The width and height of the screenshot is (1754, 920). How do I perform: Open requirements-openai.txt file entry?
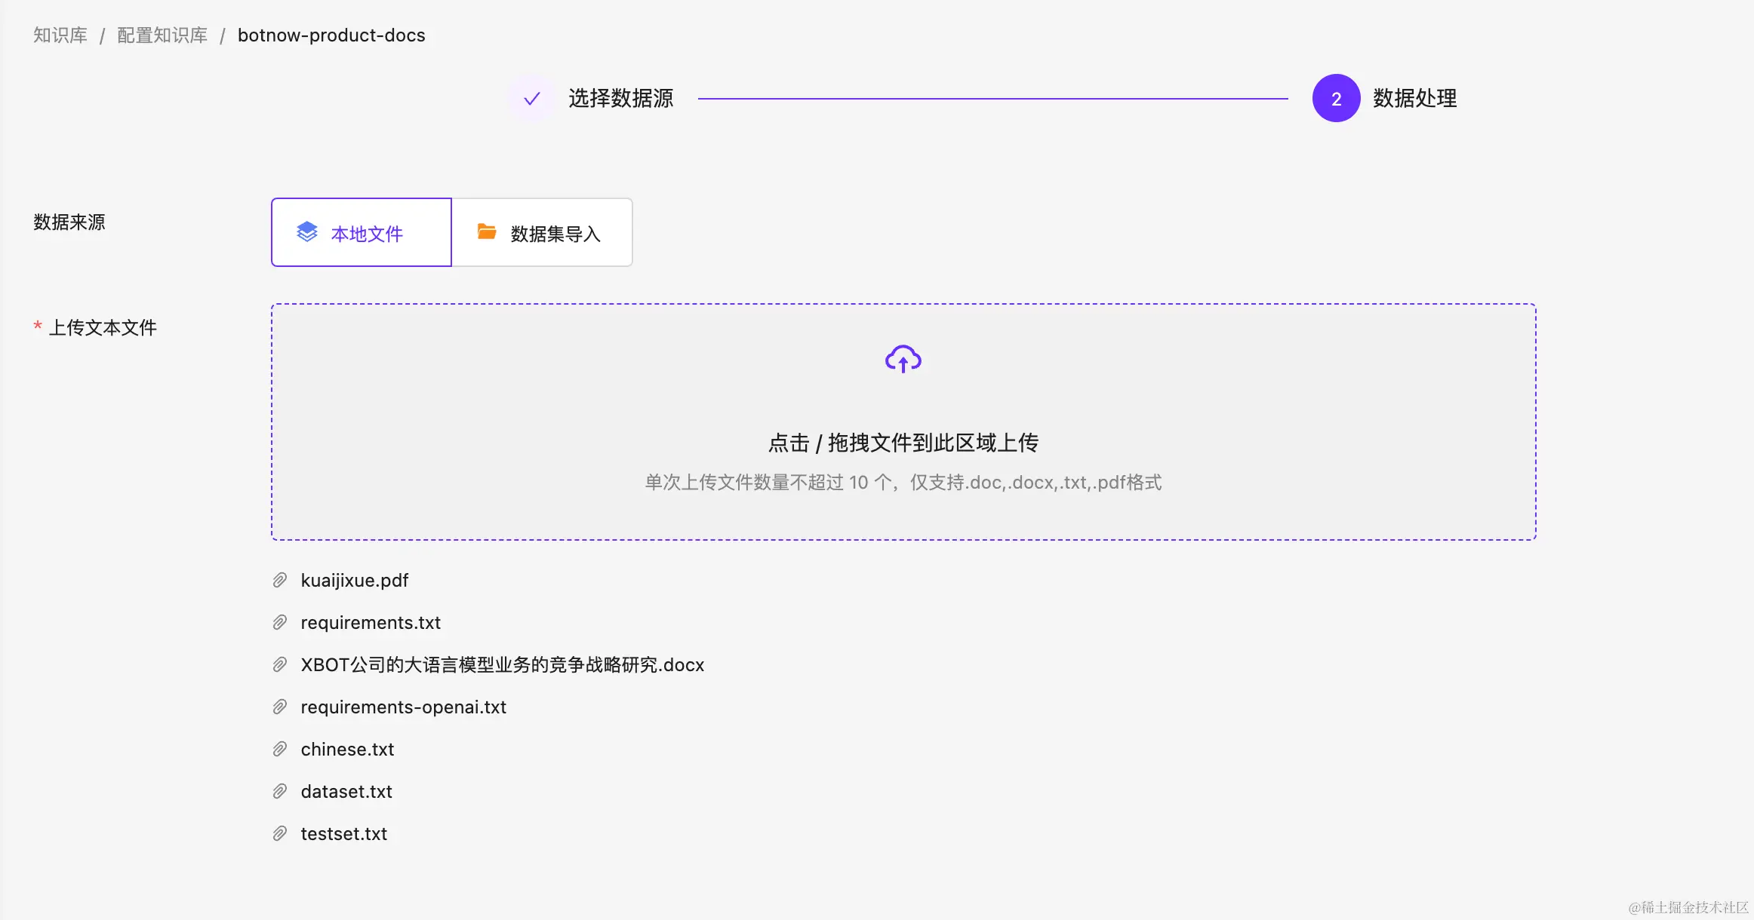[x=403, y=707]
